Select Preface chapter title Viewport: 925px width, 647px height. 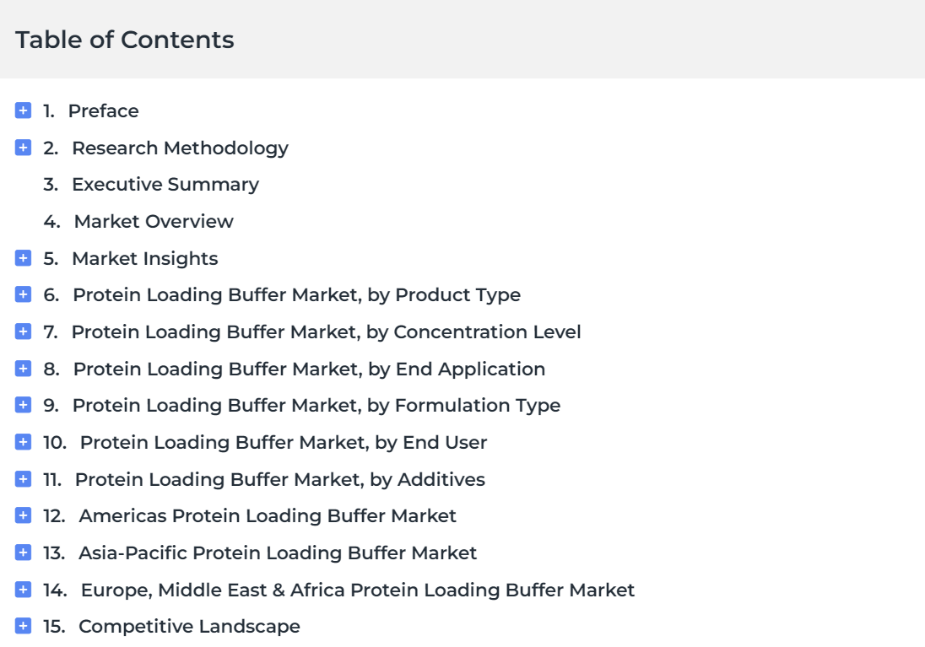tap(103, 111)
